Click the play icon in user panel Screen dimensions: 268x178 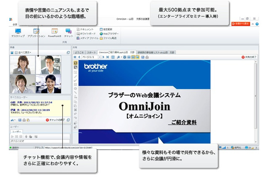click(12, 137)
